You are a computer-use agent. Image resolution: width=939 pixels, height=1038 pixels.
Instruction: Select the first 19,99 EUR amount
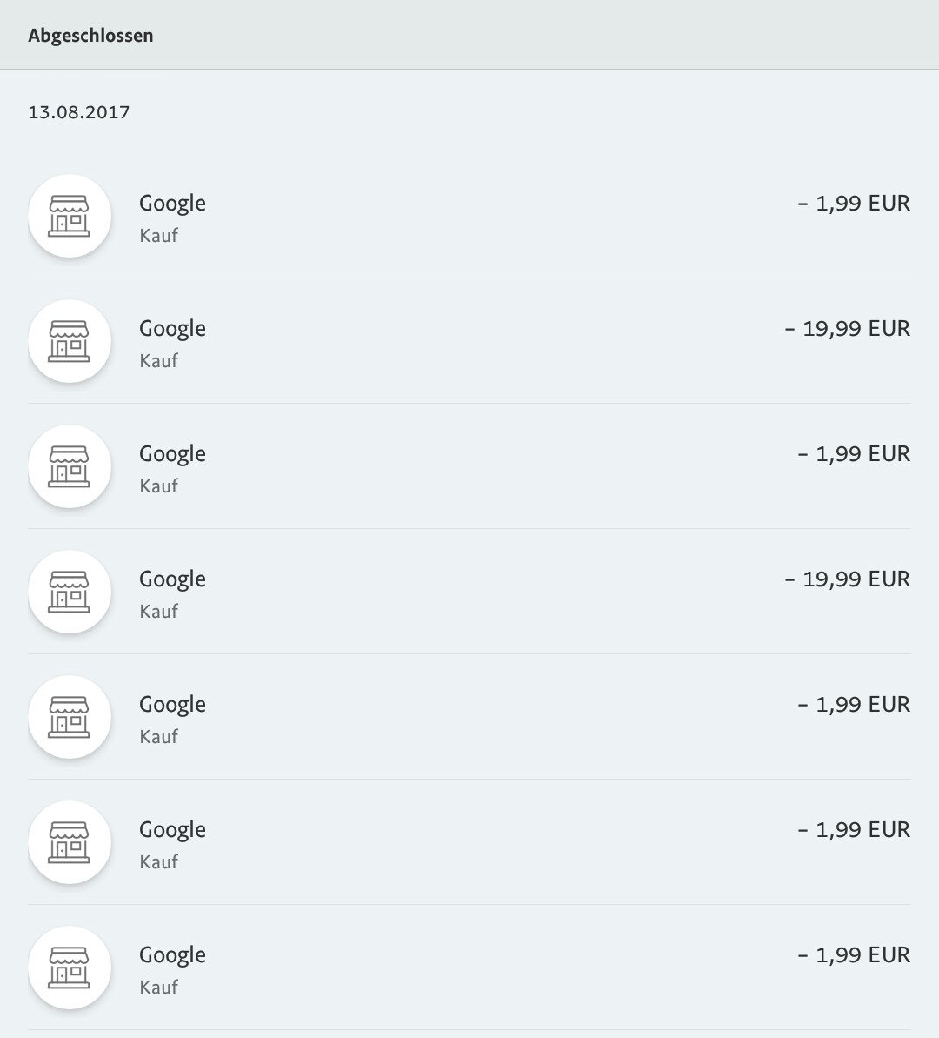(x=847, y=329)
